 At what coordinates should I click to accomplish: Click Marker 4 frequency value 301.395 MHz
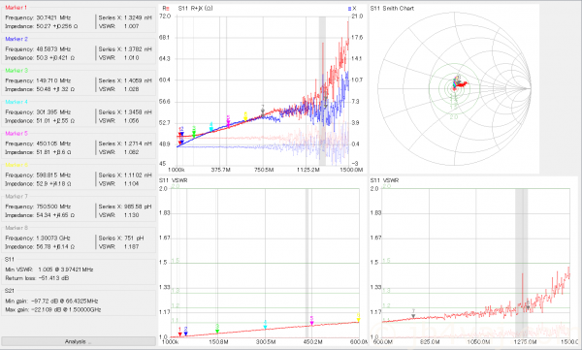point(53,112)
